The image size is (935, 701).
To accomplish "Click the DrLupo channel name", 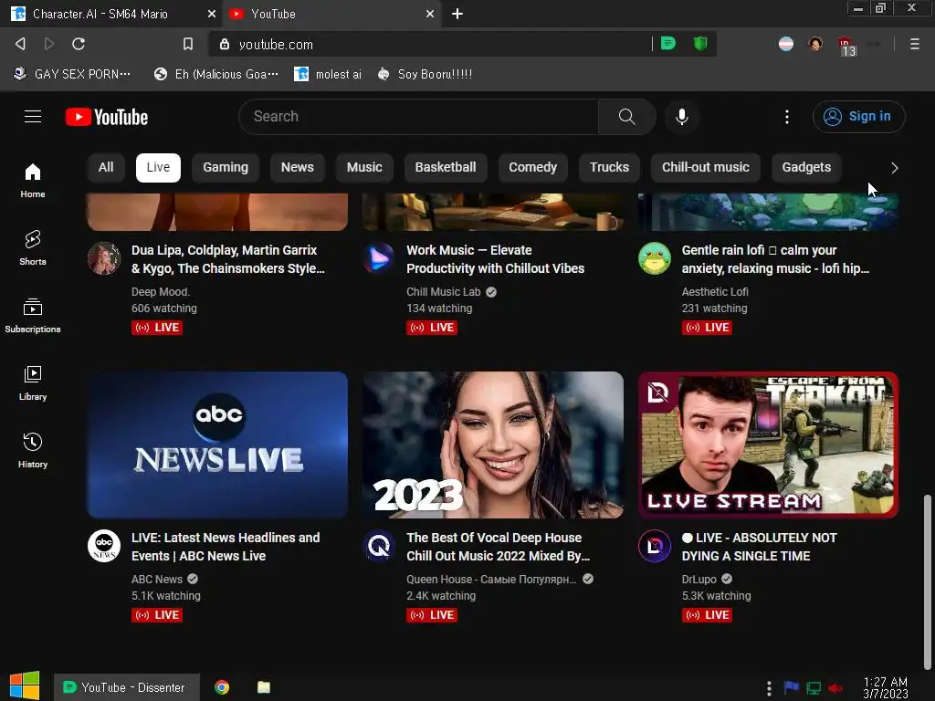I will tap(699, 580).
